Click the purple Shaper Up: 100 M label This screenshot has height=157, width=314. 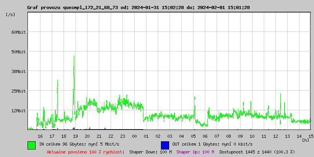click(195, 152)
